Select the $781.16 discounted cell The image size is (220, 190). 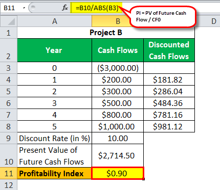click(x=169, y=115)
